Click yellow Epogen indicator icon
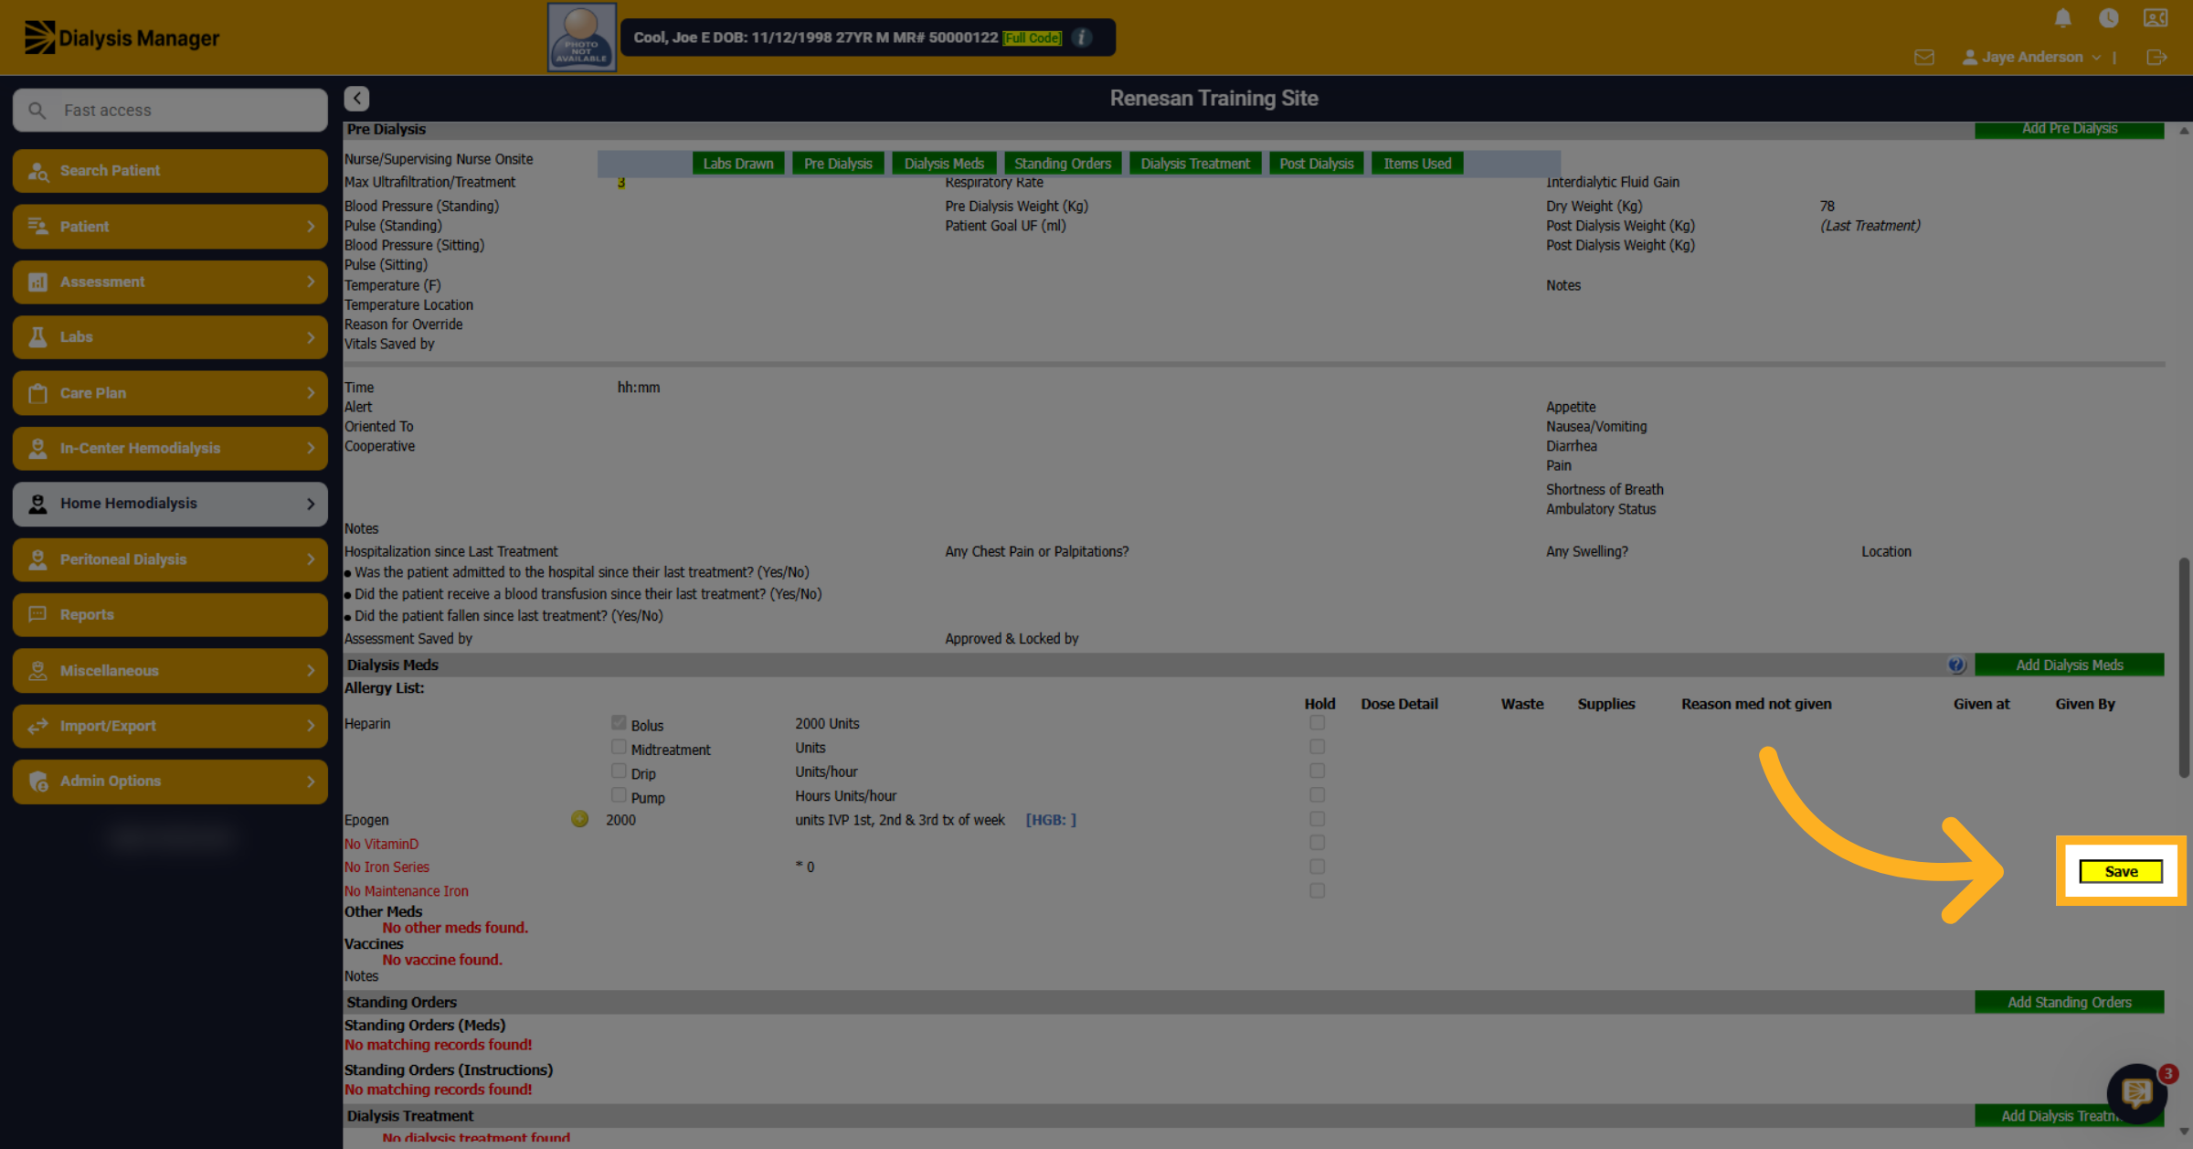The height and width of the screenshot is (1149, 2193). pos(579,819)
